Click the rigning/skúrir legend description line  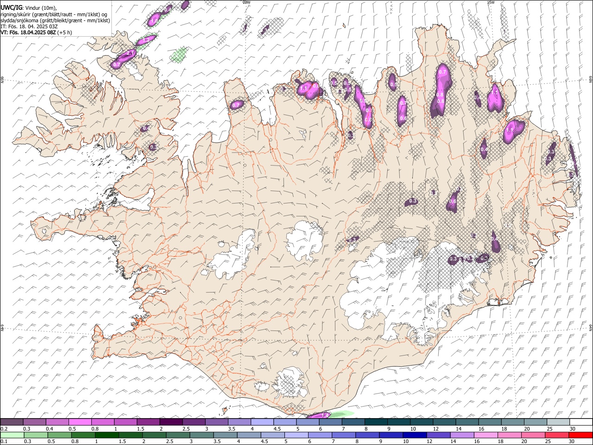click(x=54, y=14)
